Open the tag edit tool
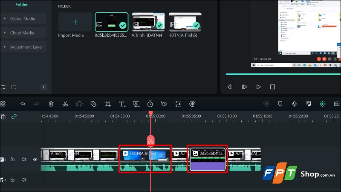This screenshot has width=341, height=192. [x=93, y=104]
